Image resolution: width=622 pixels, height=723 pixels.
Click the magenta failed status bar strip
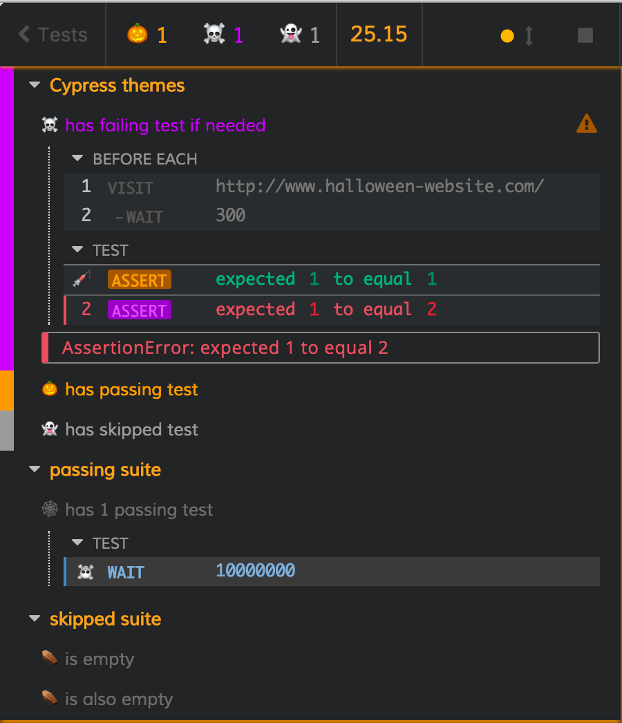[7, 218]
